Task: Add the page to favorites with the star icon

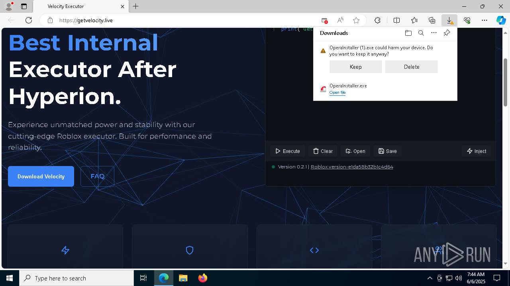Action: 356,20
